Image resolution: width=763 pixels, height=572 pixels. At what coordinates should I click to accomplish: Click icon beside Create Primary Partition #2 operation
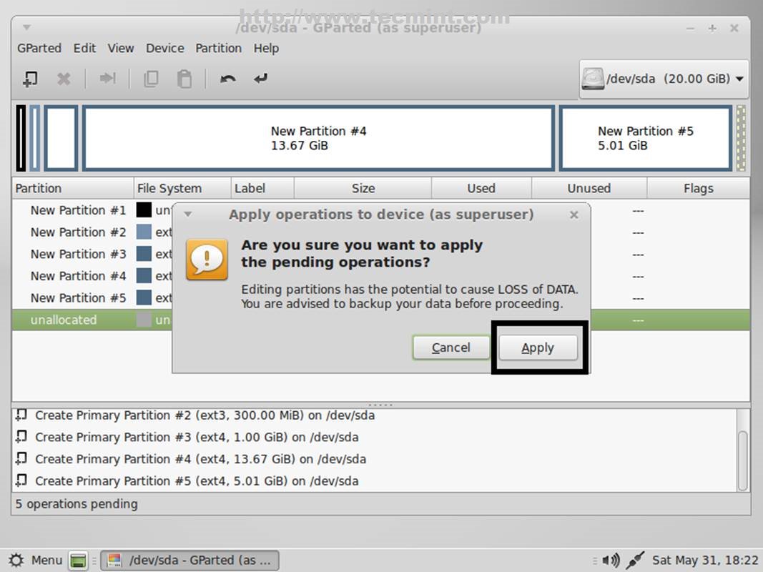pos(21,415)
